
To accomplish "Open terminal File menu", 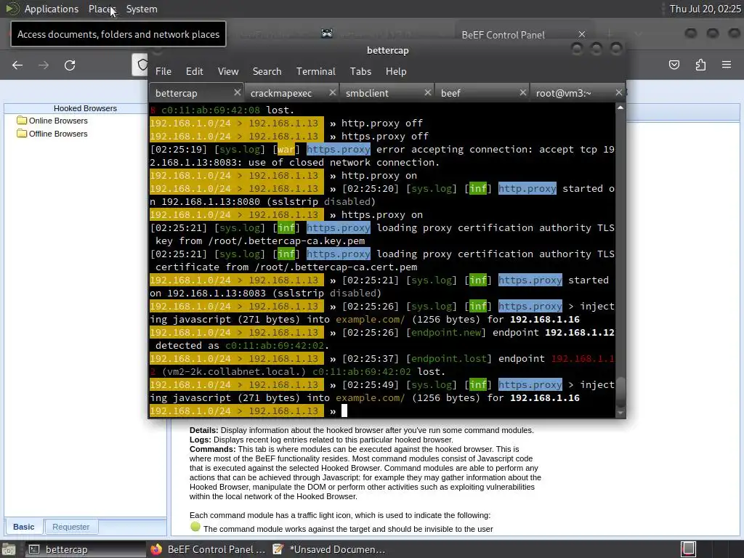I will click(x=163, y=71).
